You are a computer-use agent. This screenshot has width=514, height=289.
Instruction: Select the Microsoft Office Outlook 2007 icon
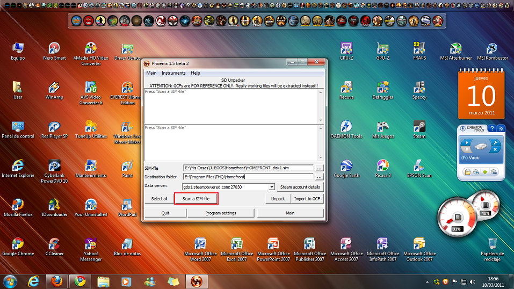419,250
